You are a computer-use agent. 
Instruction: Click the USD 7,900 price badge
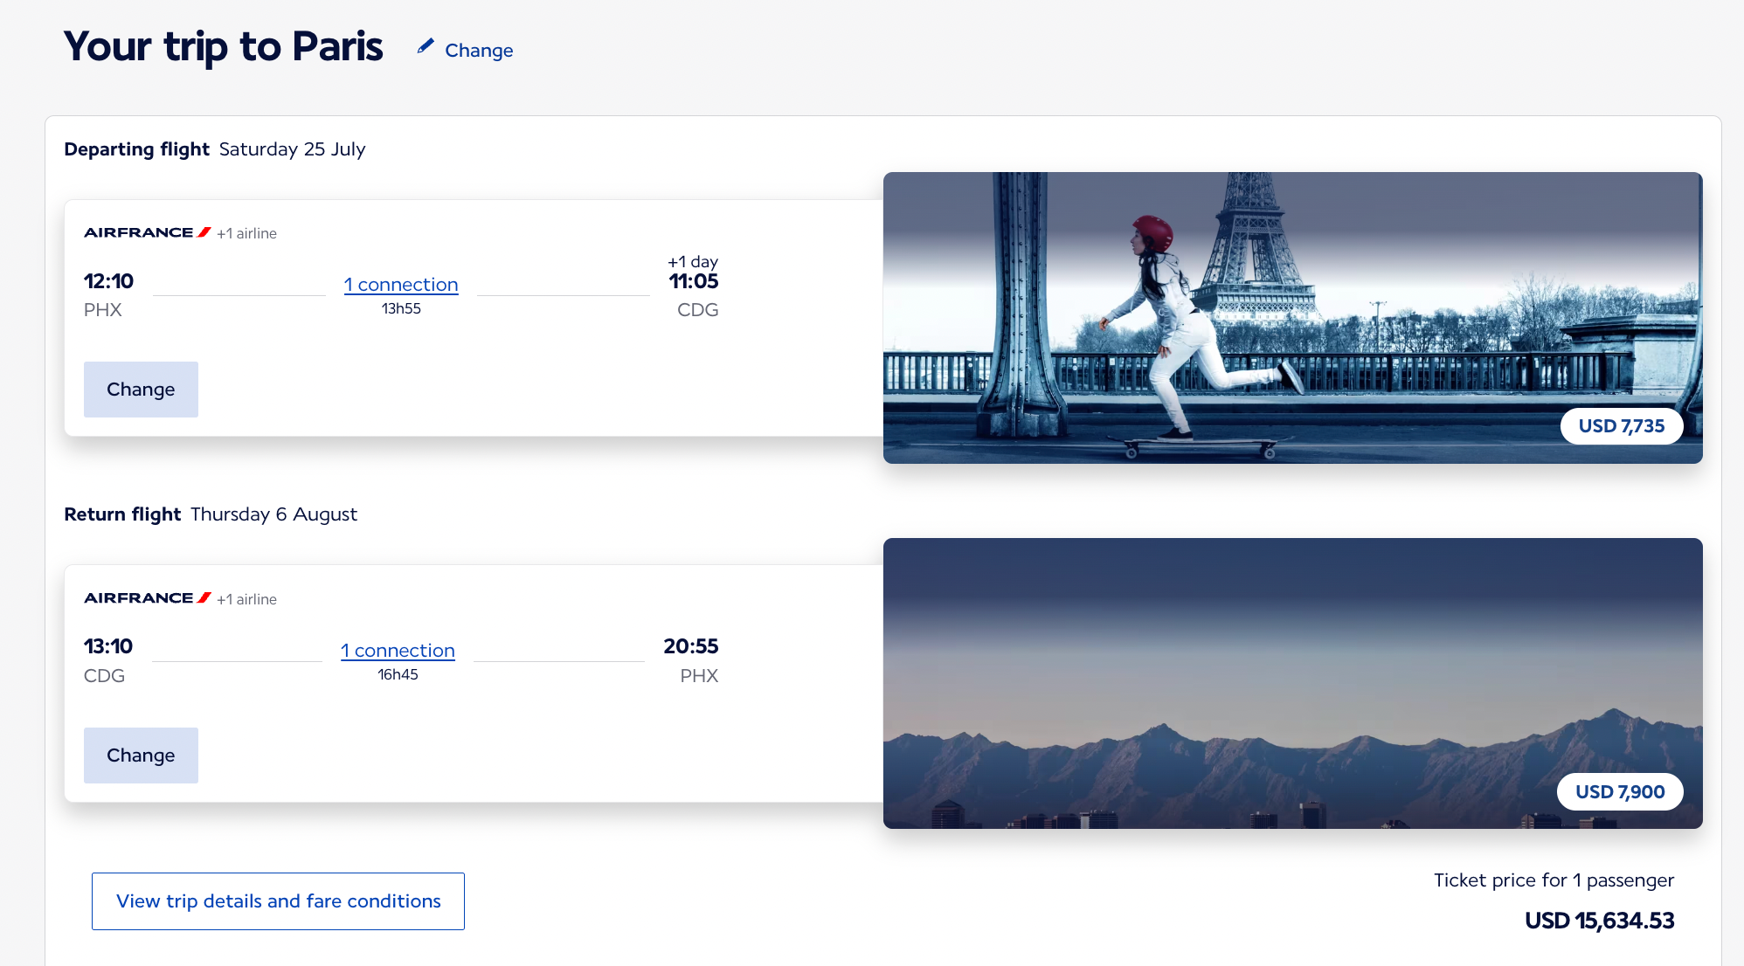coord(1620,792)
